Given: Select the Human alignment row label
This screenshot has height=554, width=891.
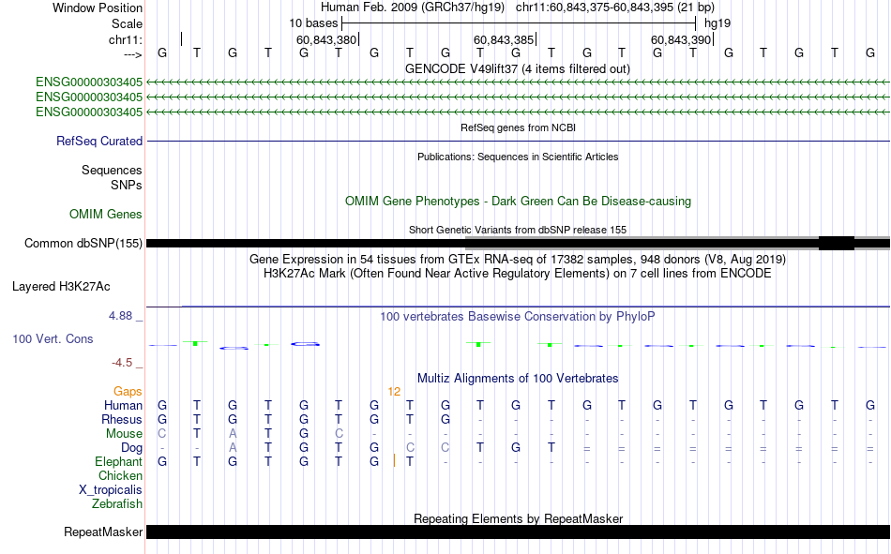Looking at the screenshot, I should coord(123,406).
